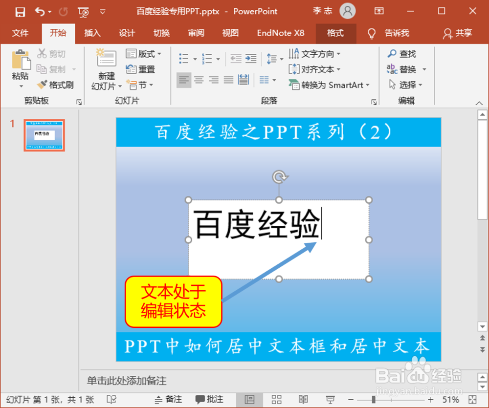Open the 视图 tab

230,33
